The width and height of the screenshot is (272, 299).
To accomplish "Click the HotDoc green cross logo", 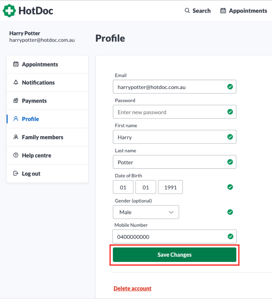I will (x=9, y=11).
